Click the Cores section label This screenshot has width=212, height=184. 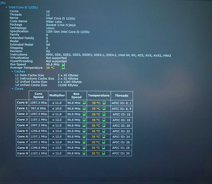pyautogui.click(x=19, y=89)
